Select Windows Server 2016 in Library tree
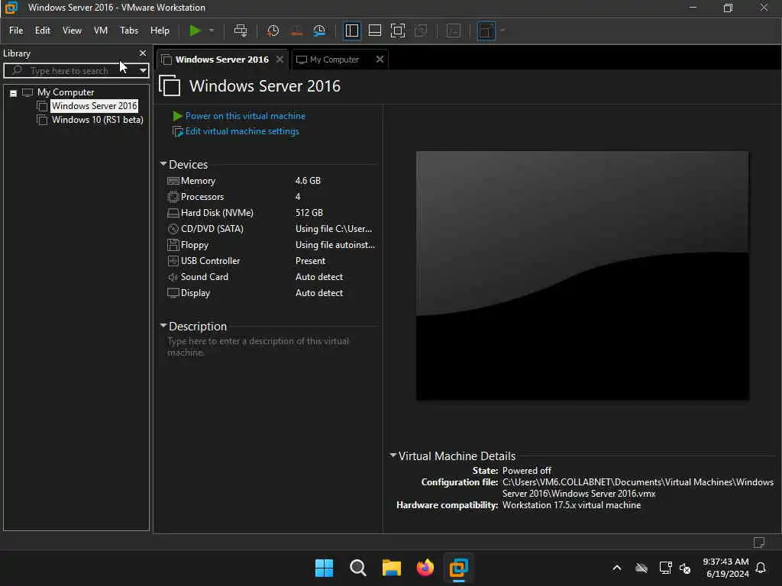The height and width of the screenshot is (586, 782). pyautogui.click(x=94, y=106)
